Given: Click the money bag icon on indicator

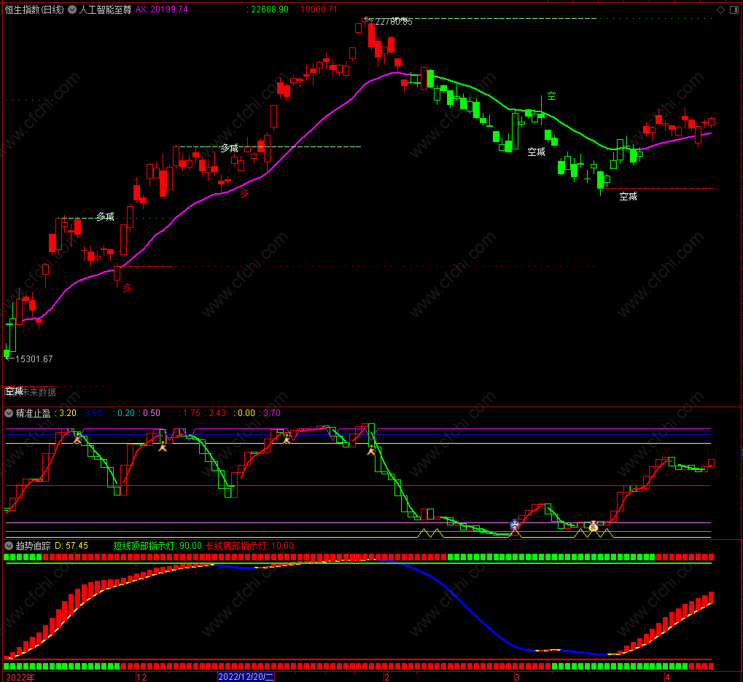Looking at the screenshot, I should pos(594,526).
